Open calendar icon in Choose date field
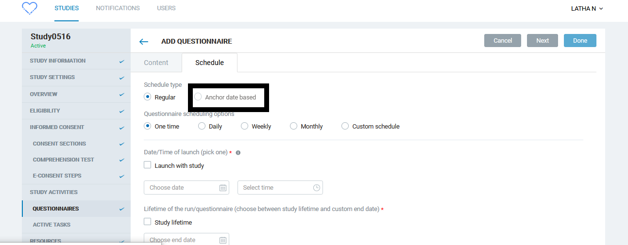 click(222, 188)
